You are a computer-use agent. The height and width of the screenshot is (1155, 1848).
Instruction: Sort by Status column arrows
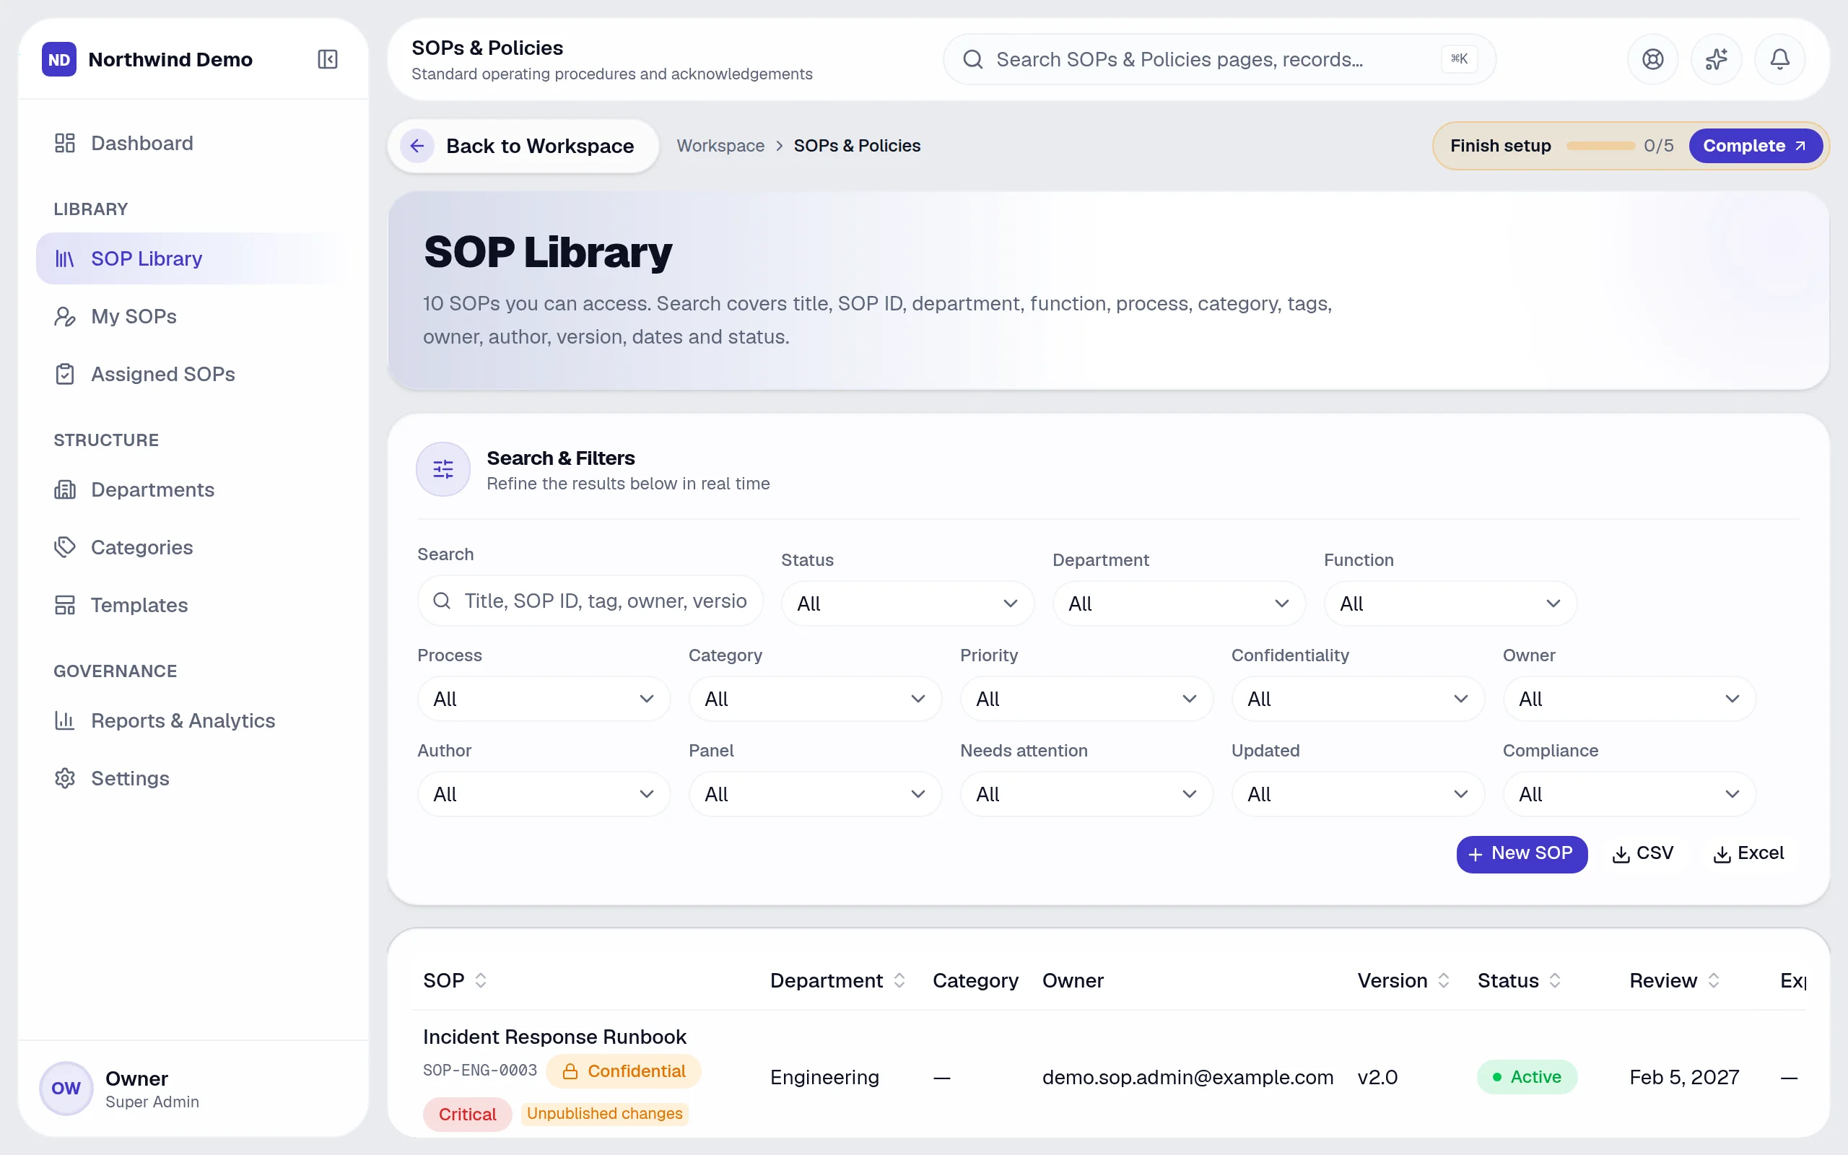click(x=1555, y=980)
